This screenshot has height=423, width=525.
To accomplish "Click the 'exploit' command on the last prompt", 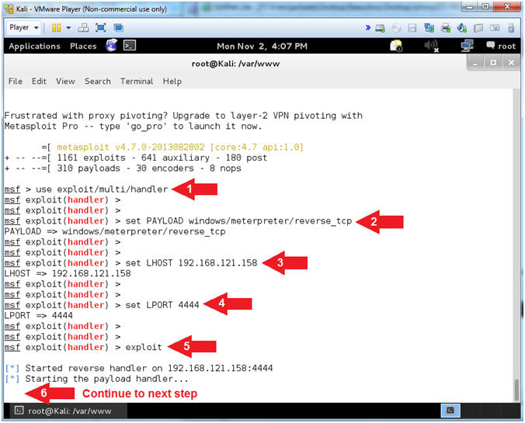I will click(144, 347).
